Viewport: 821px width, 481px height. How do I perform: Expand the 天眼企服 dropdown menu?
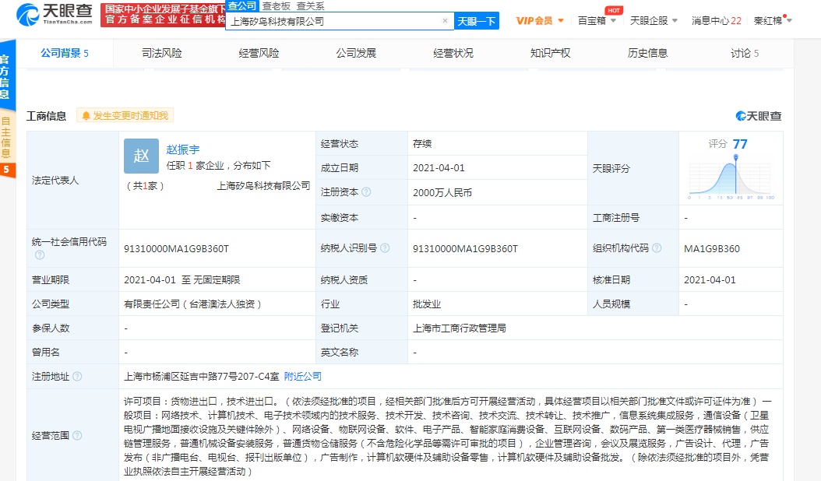point(654,21)
